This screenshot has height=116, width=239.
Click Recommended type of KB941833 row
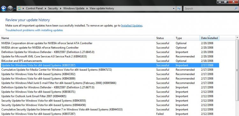[x=185, y=56]
